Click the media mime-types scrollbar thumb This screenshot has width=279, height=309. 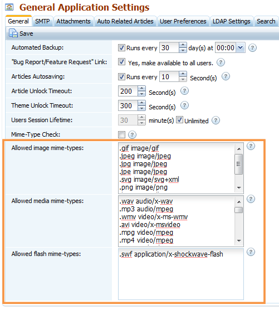click(x=239, y=210)
